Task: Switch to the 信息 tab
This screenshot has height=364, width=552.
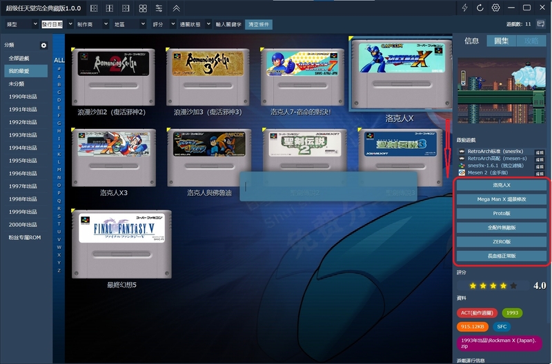Action: [x=471, y=41]
